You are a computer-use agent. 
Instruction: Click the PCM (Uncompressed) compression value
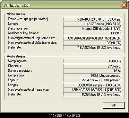[92, 76]
